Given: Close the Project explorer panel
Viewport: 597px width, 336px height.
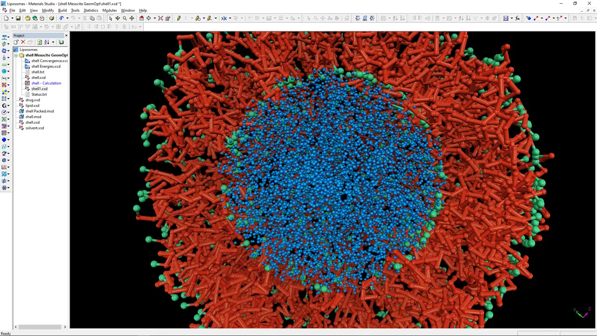Looking at the screenshot, I should tap(66, 35).
